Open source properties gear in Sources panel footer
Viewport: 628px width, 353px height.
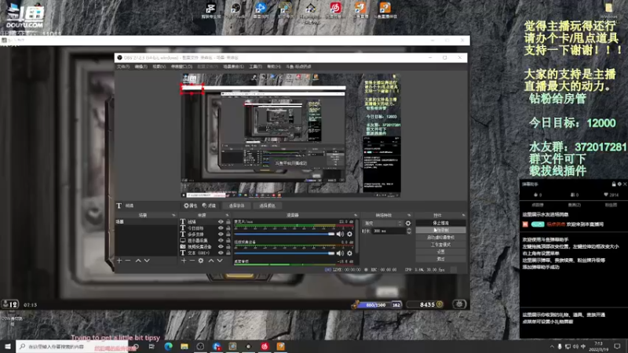point(201,260)
